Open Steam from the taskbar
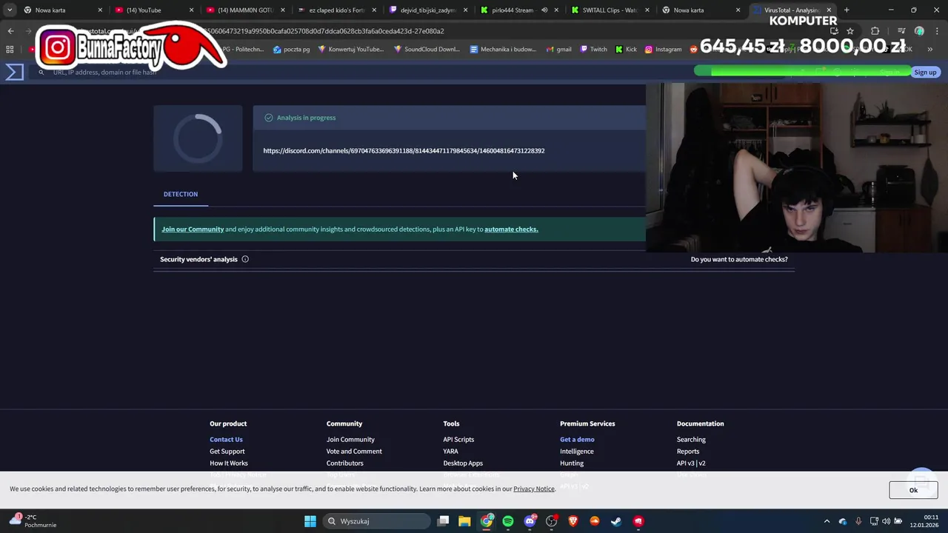This screenshot has height=533, width=948. pos(616,521)
